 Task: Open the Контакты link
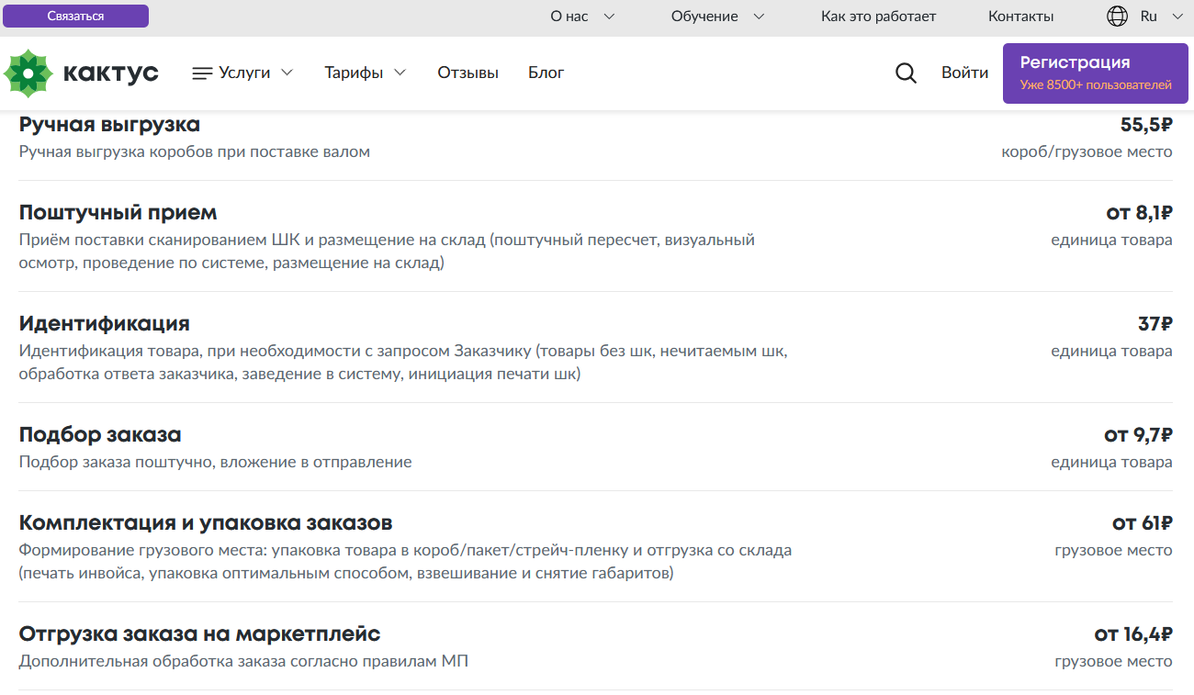click(x=1020, y=17)
